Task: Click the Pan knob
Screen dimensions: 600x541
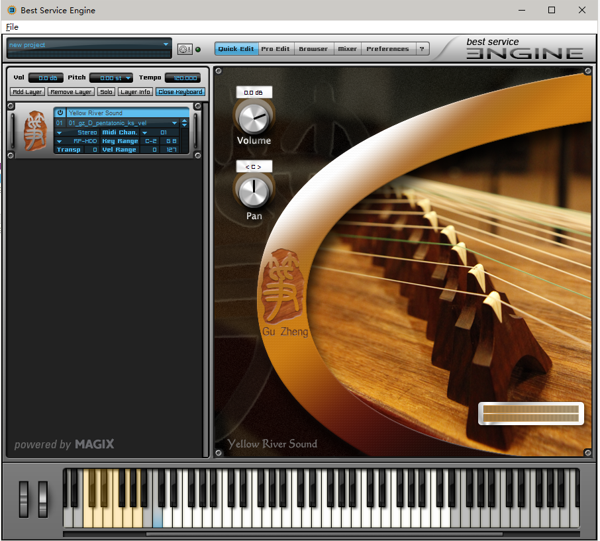Action: [x=254, y=192]
